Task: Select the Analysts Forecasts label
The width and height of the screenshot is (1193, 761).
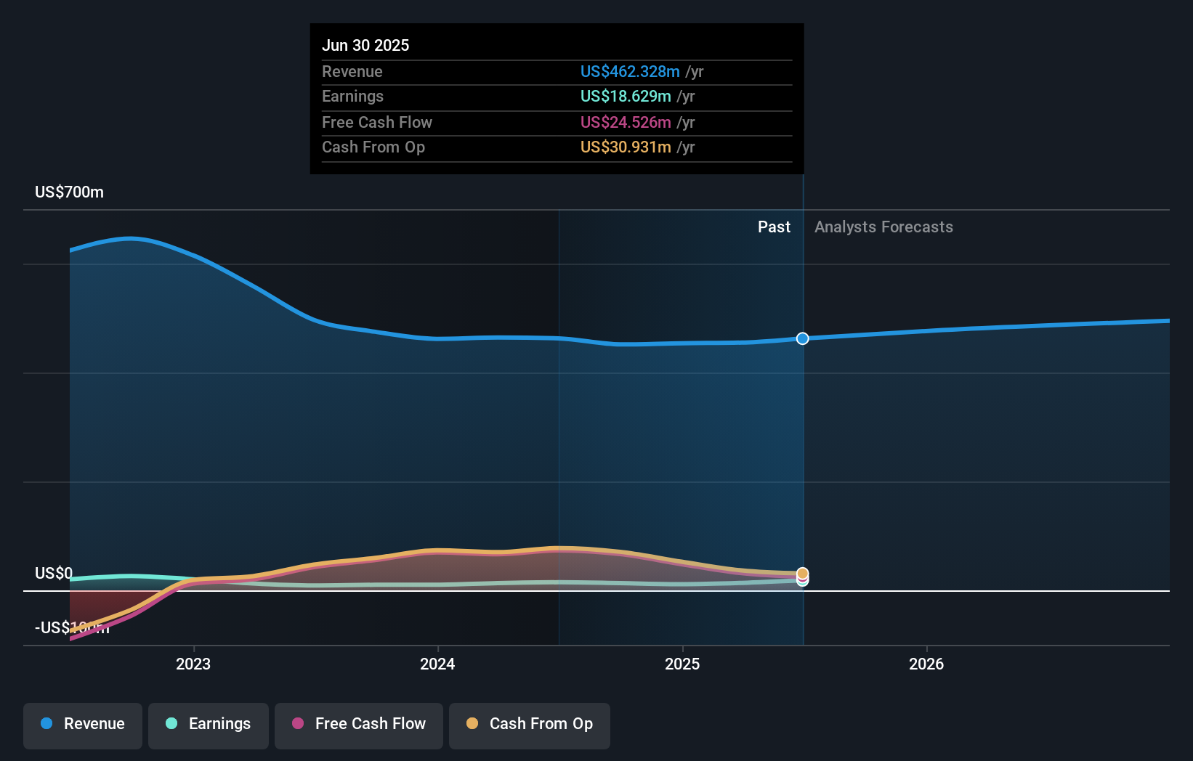Action: pyautogui.click(x=883, y=227)
